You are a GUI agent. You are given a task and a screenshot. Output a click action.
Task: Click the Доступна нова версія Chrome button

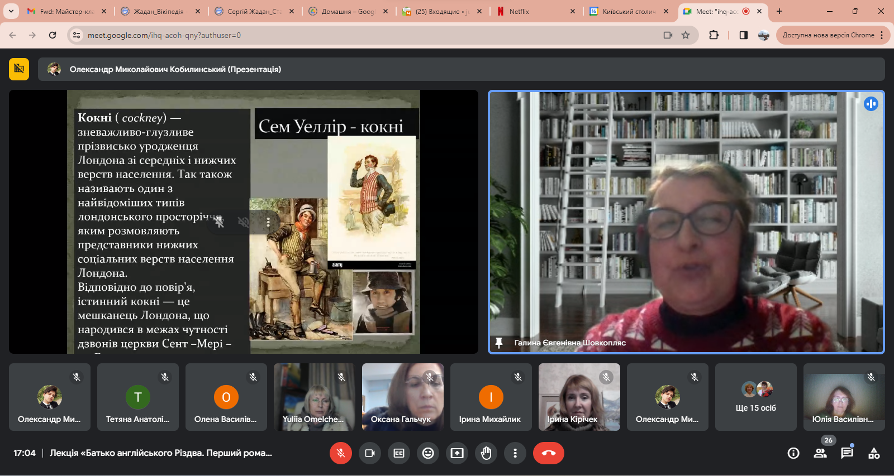(x=828, y=35)
